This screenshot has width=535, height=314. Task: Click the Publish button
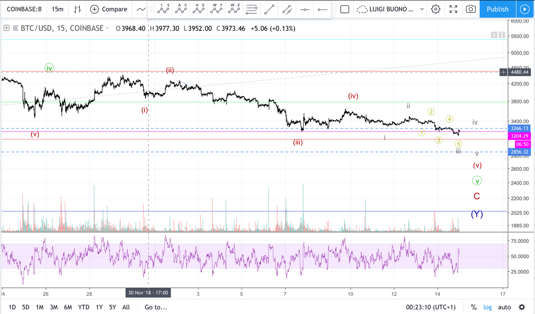(497, 9)
